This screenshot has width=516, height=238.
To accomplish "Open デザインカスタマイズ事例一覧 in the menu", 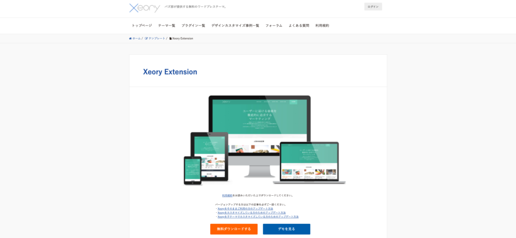I will coord(235,26).
